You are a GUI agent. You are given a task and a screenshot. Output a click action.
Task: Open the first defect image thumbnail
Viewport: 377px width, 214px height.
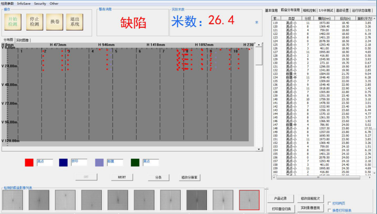(x=12, y=200)
